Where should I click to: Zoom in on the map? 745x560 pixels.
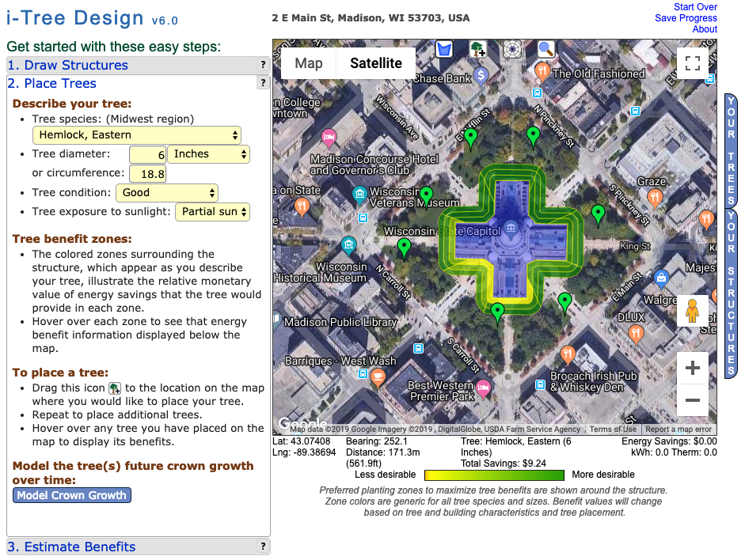tap(692, 368)
